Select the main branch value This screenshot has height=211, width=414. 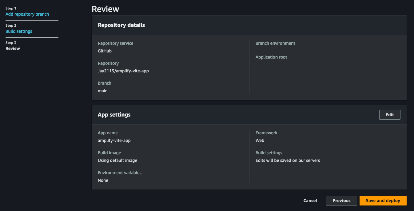click(x=103, y=91)
